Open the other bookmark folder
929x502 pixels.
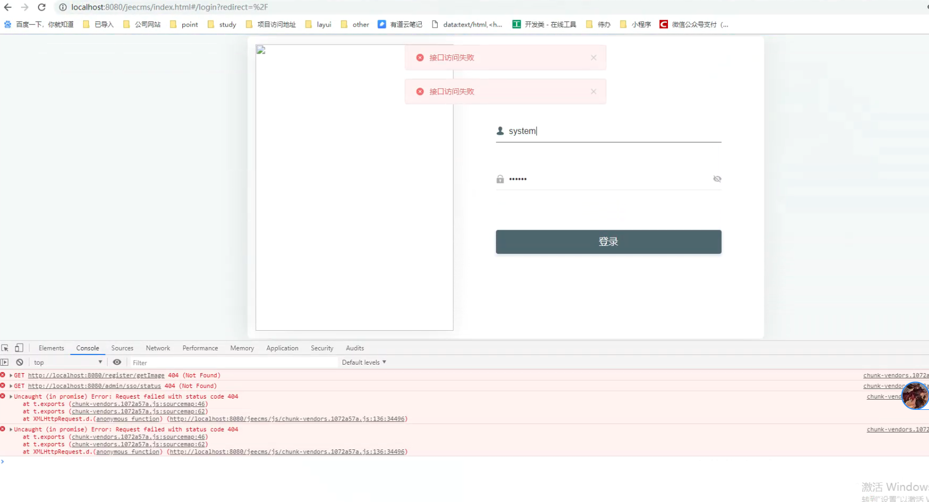pos(355,24)
